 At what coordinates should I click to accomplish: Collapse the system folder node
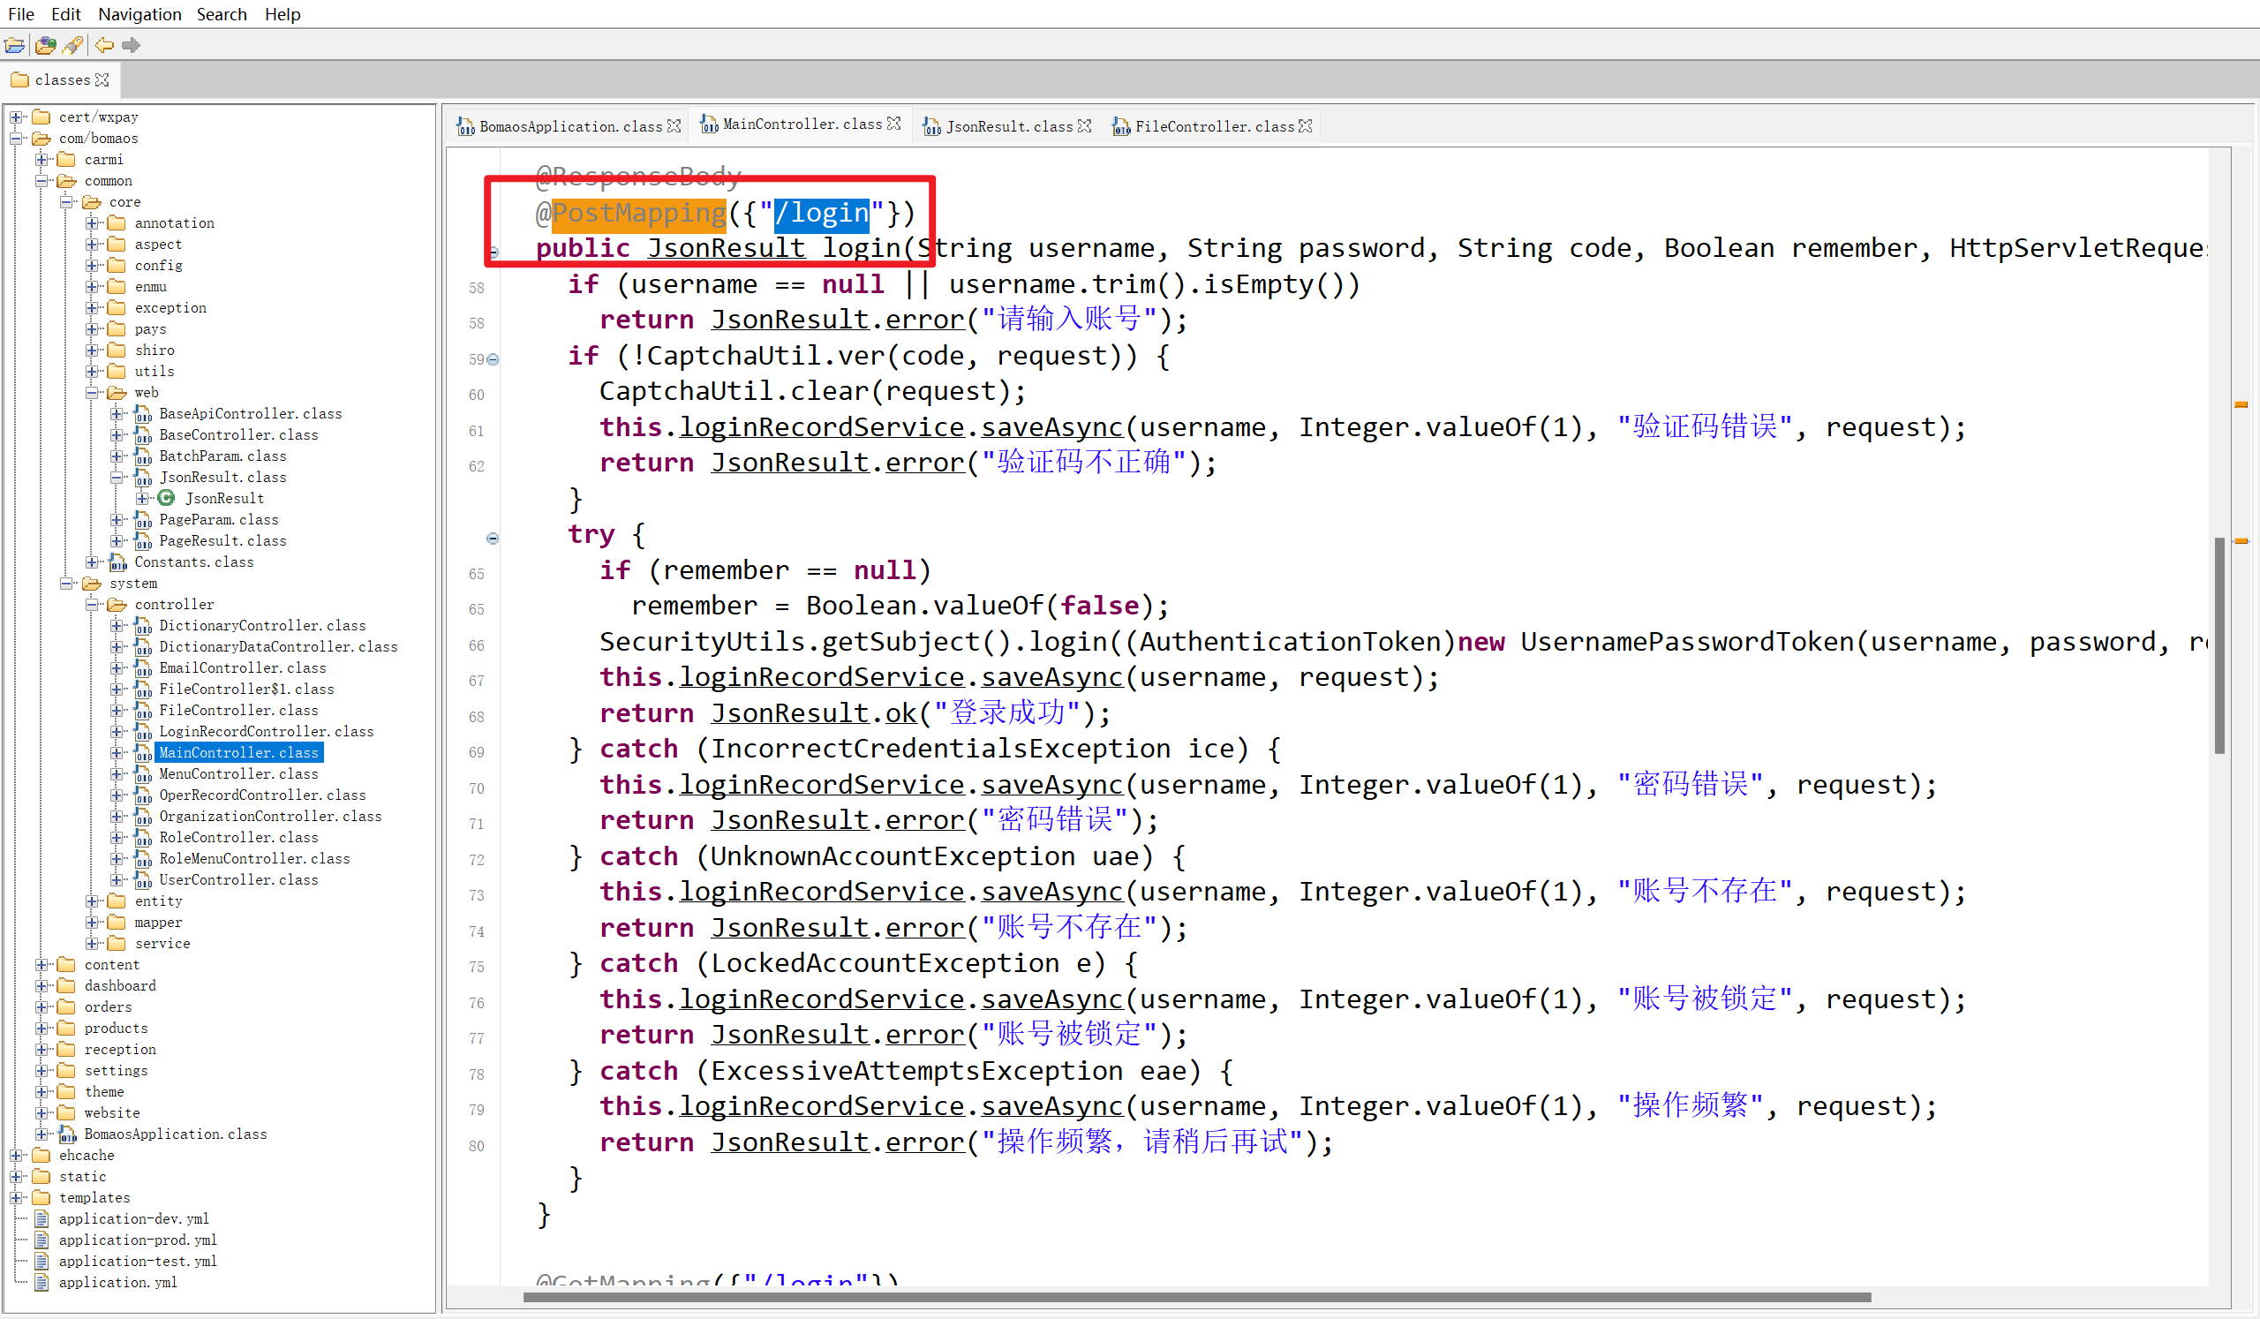(66, 584)
